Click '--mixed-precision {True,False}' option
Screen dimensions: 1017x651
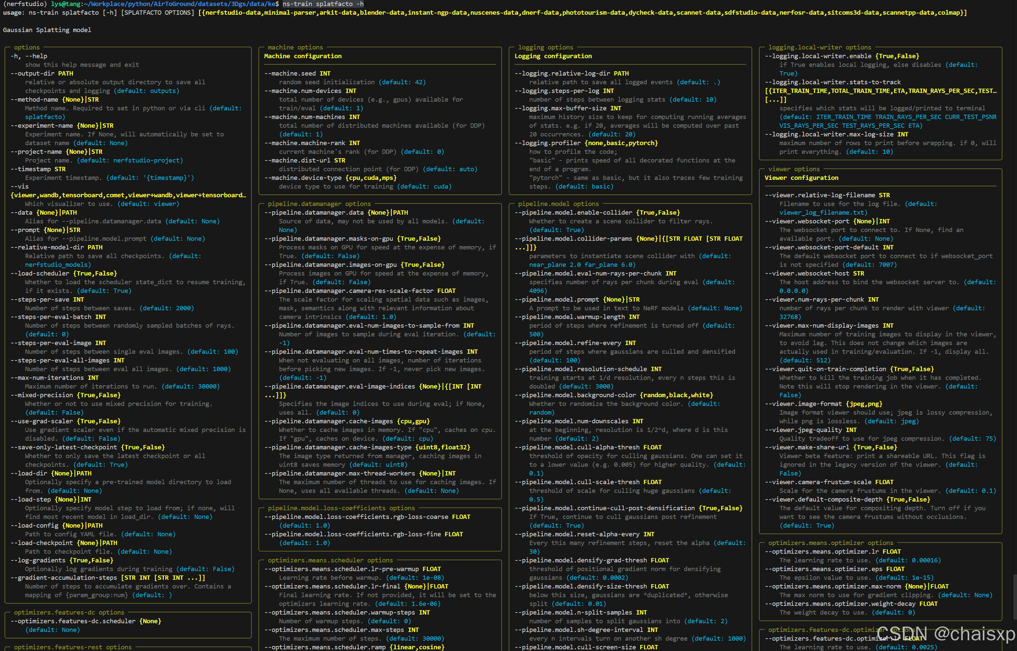pos(66,395)
